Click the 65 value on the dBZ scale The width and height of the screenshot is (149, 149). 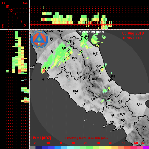pos(142,143)
